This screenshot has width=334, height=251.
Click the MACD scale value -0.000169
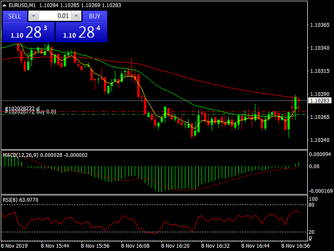click(x=320, y=191)
